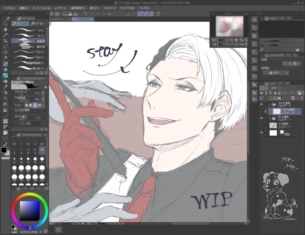Lock layer with the padlock icon

coord(275,93)
